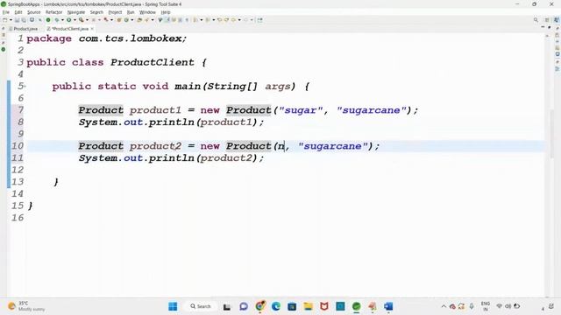
Task: Click the green Boot Dashboard toolbar icon
Action: (x=48, y=19)
